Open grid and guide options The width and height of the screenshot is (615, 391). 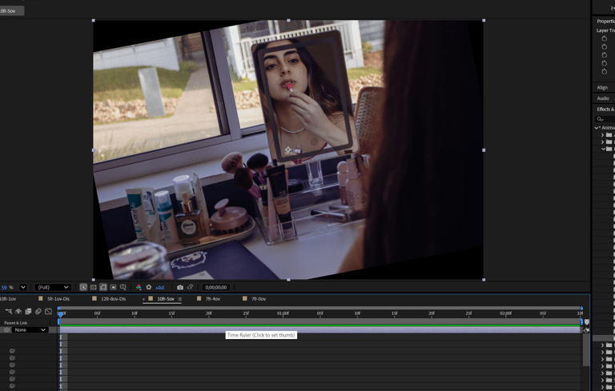(123, 287)
